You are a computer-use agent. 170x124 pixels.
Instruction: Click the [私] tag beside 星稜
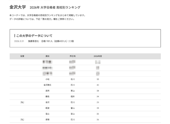22,119
